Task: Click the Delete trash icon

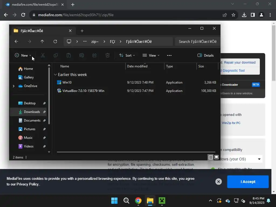Action: (108, 56)
